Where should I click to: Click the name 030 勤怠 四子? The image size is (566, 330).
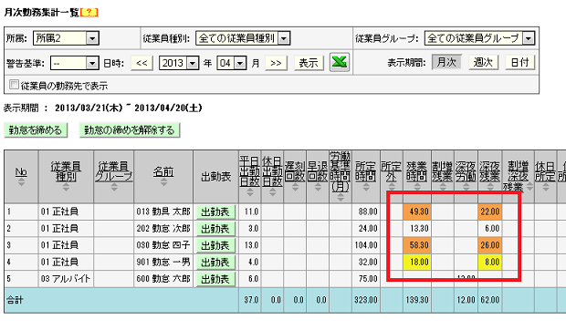click(163, 245)
